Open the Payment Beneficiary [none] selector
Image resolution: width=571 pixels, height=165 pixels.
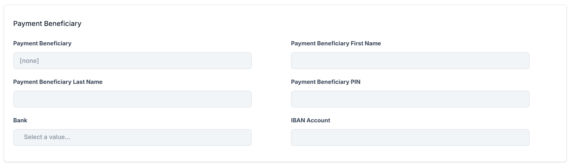132,61
